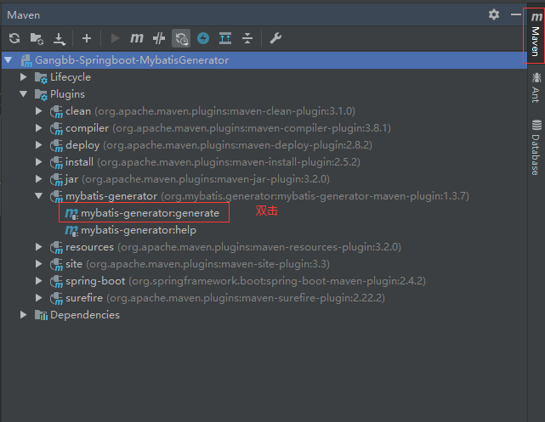The image size is (545, 422).
Task: Add Maven project with plus icon
Action: click(87, 38)
